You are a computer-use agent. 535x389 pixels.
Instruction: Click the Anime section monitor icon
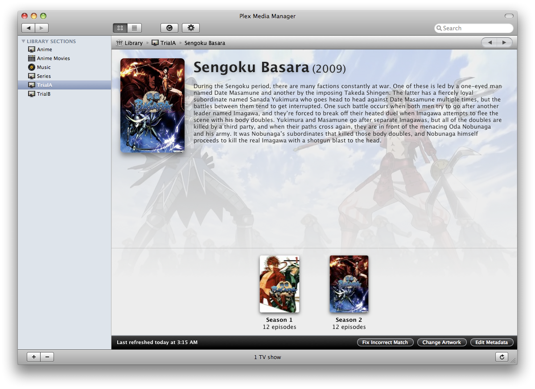pos(31,49)
